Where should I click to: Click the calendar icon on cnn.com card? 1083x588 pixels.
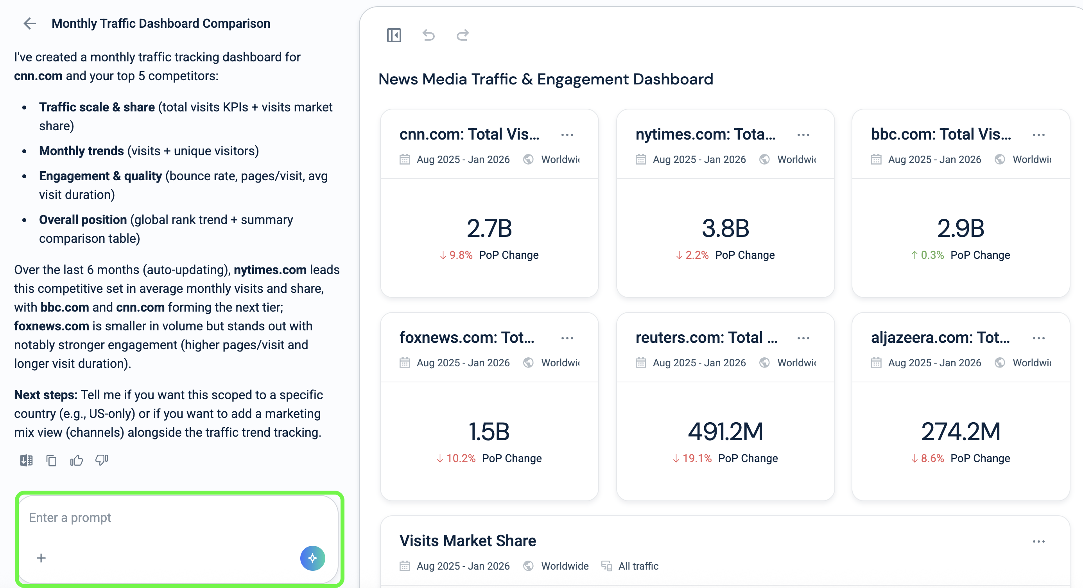click(x=404, y=159)
